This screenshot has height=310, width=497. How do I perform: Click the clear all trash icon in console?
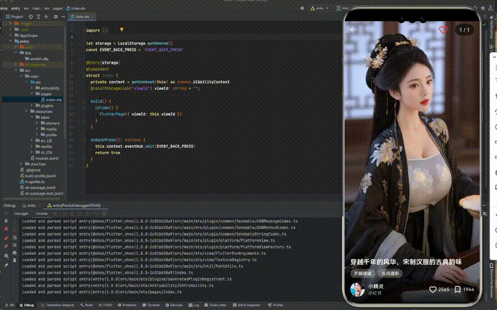click(14, 260)
